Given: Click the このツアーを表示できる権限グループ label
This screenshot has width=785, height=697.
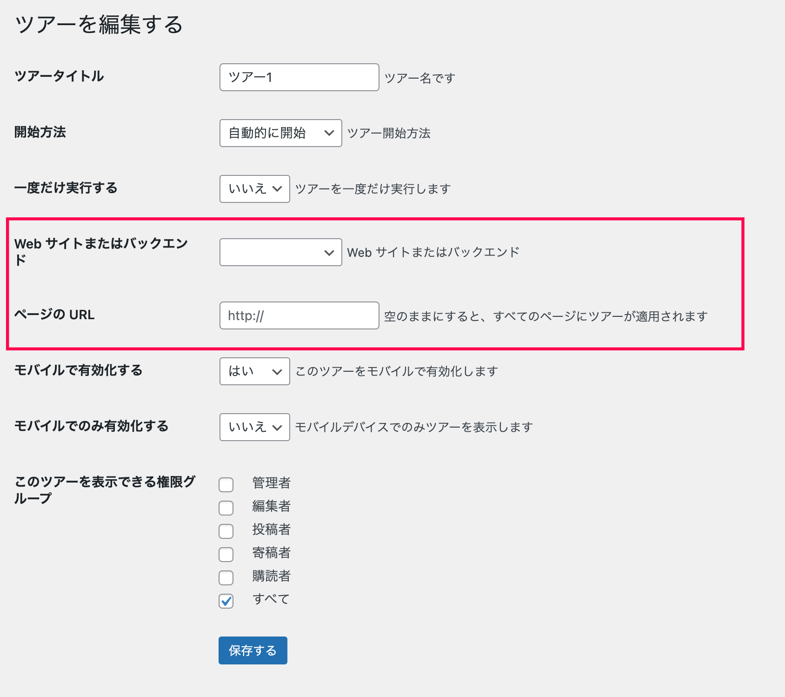Looking at the screenshot, I should pos(105,489).
